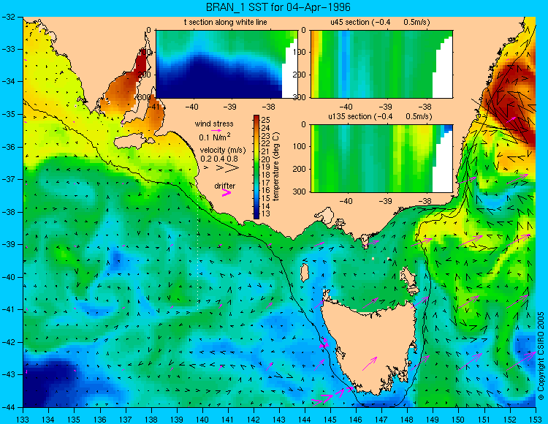Click the -39 label under the t section plot
Image resolution: width=548 pixels, height=424 pixels.
coord(230,107)
